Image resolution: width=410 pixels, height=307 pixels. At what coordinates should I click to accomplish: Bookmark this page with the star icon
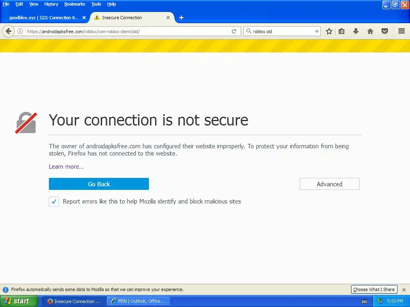click(329, 31)
